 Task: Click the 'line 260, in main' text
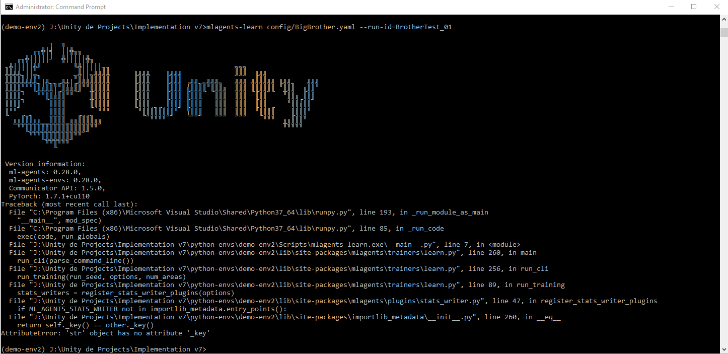(502, 253)
